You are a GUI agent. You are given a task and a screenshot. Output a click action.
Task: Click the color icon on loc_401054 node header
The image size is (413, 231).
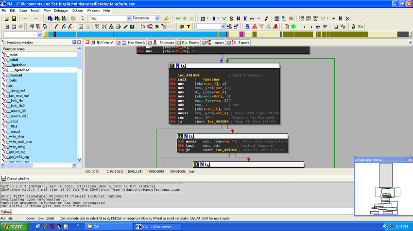point(172,66)
